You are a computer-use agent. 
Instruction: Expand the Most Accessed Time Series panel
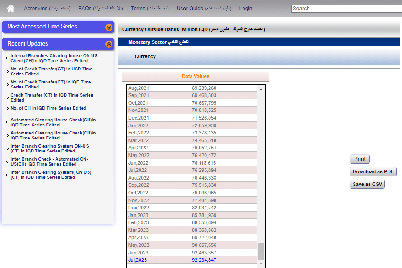pyautogui.click(x=108, y=27)
